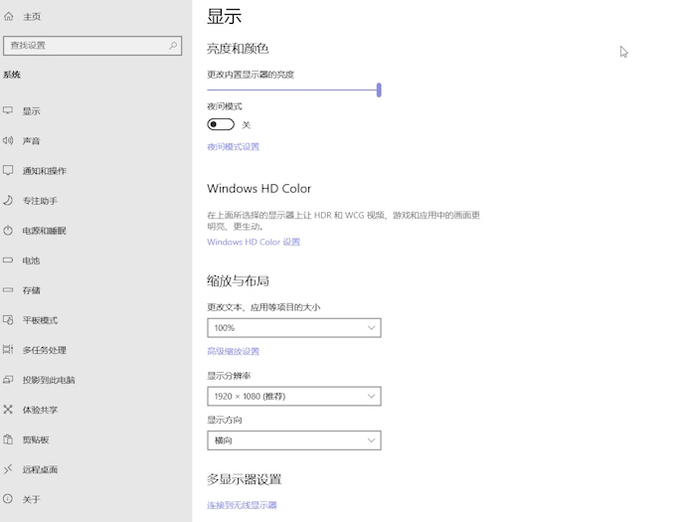Toggle the night light (夜间模式) switch
The height and width of the screenshot is (522, 696).
(x=221, y=124)
